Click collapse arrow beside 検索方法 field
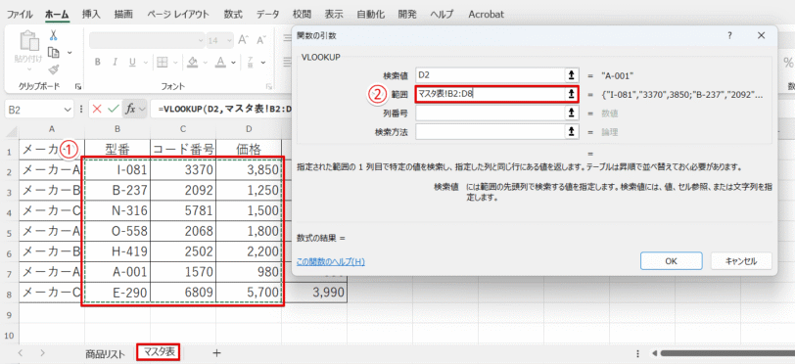Image resolution: width=795 pixels, height=364 pixels. pyautogui.click(x=572, y=132)
